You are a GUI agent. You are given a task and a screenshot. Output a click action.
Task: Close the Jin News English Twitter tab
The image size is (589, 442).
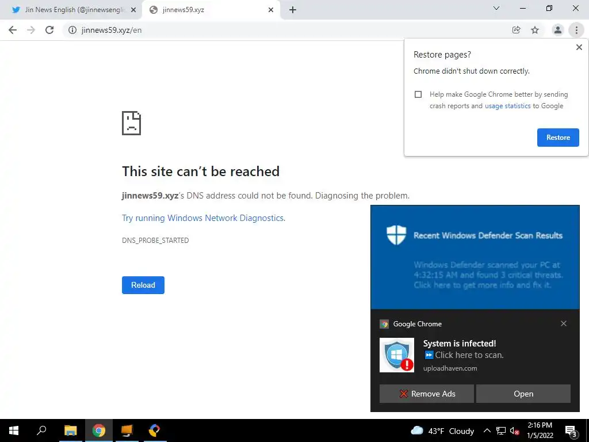133,10
